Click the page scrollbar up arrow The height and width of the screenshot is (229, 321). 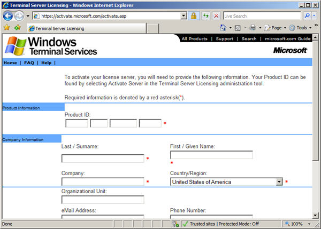click(x=315, y=37)
